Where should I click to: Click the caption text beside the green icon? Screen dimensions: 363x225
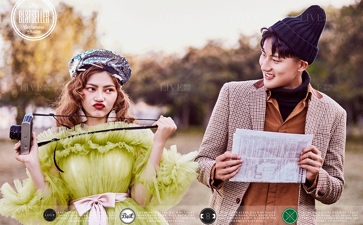(328, 216)
